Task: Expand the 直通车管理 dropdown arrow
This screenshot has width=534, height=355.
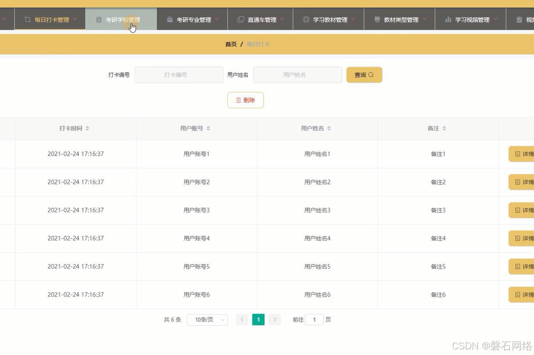Action: coord(282,19)
